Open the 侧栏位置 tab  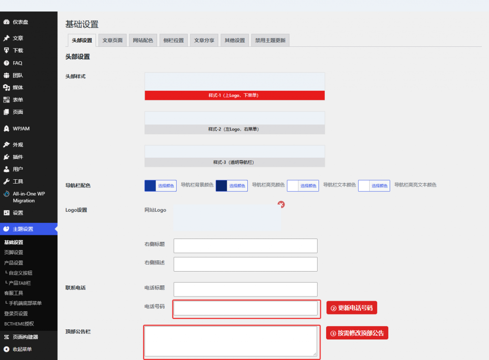(173, 40)
